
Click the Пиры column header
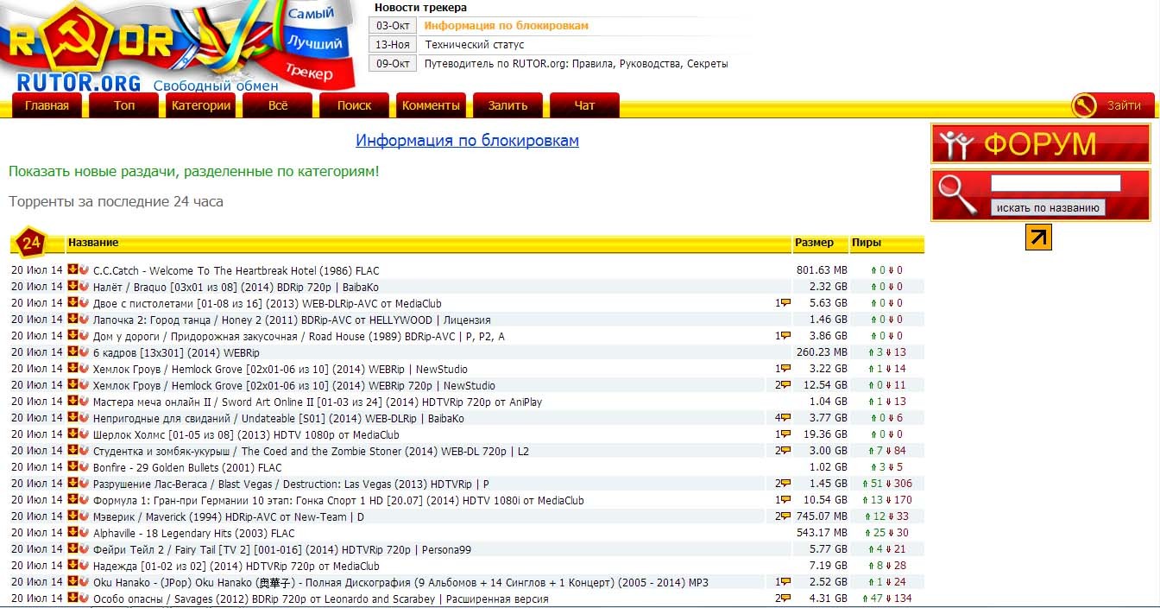(x=867, y=243)
